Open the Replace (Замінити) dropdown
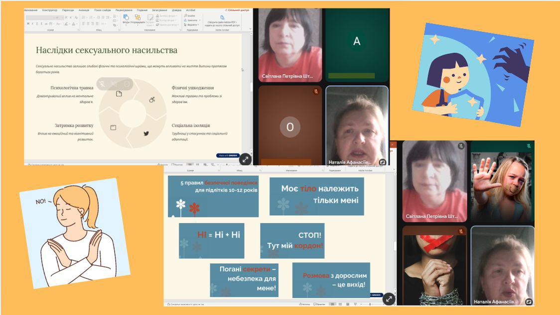Viewport: 560px width, 315px height. coord(192,20)
